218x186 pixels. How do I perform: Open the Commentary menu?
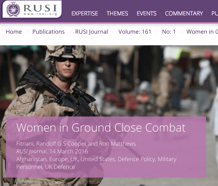point(184,13)
